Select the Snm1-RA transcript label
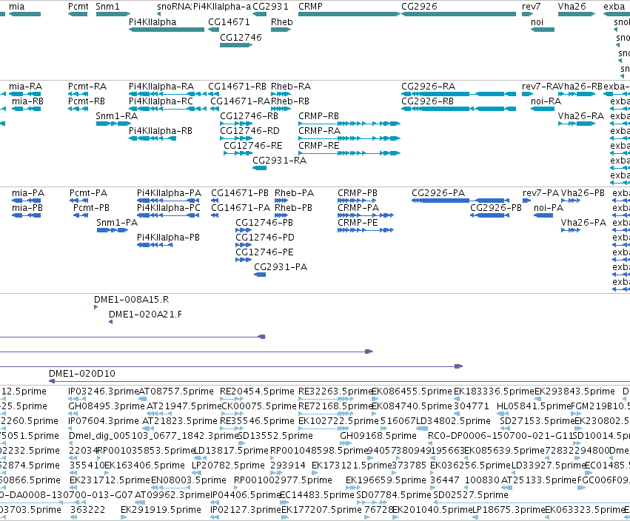 coord(116,116)
